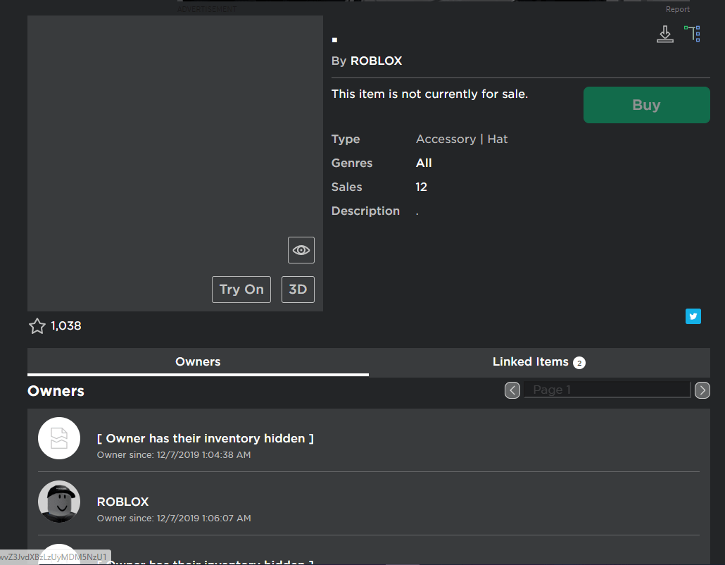Click the Page 1 input field
This screenshot has width=725, height=565.
607,390
